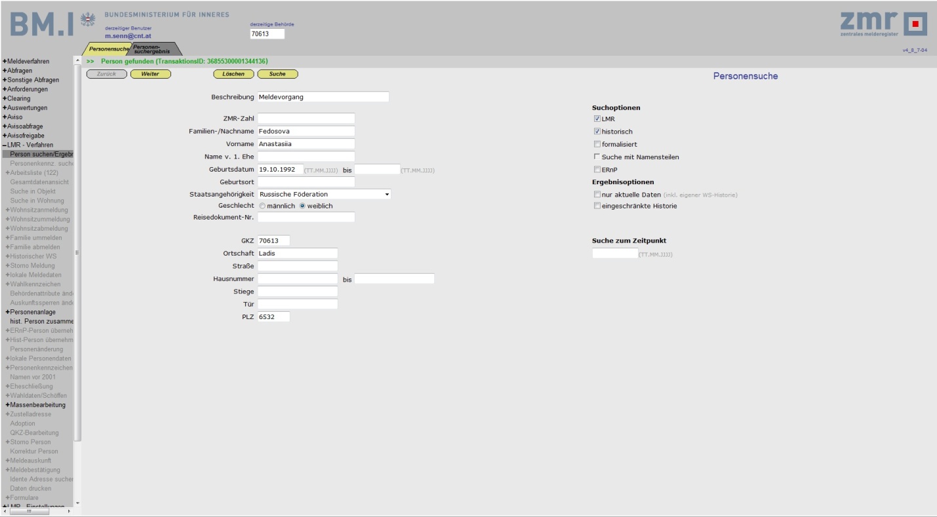Open Gesamtdatenansicht menu entry
Viewport: 937px width, 517px height.
(39, 182)
